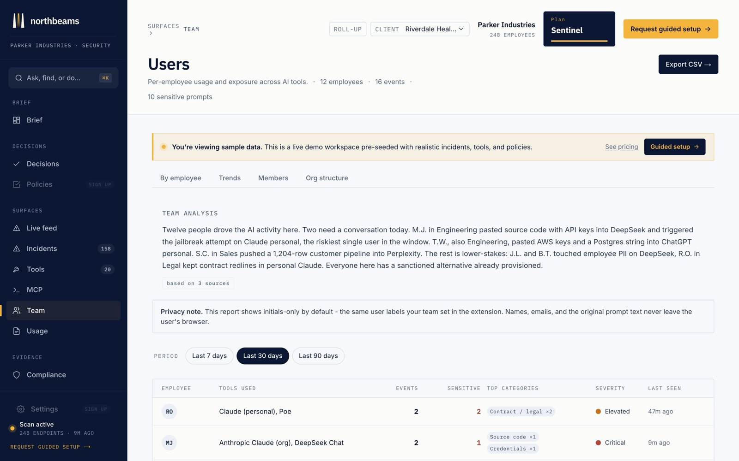This screenshot has height=461, width=739.
Task: Open the MCP surface
Action: 63,290
